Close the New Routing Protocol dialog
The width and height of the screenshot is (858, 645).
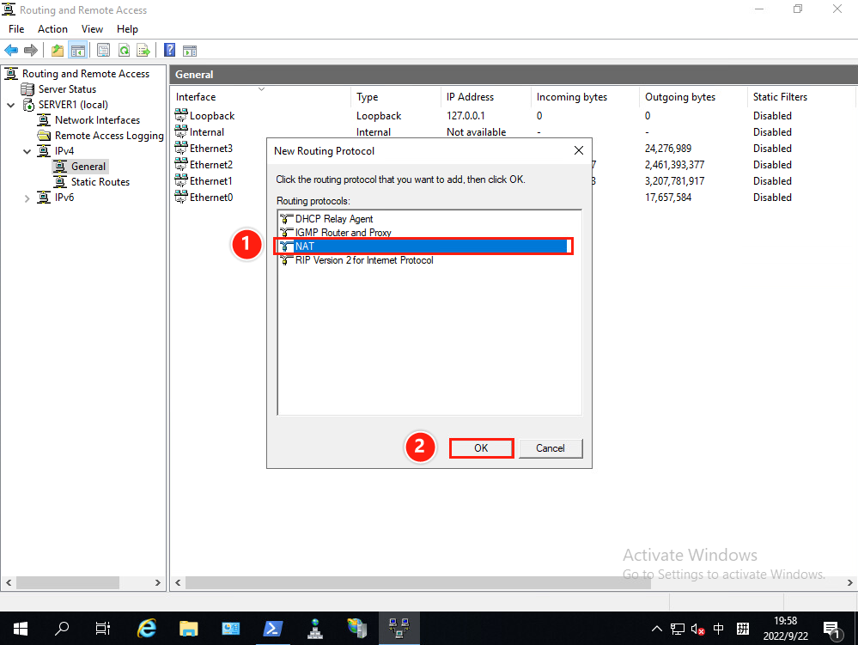pos(578,150)
